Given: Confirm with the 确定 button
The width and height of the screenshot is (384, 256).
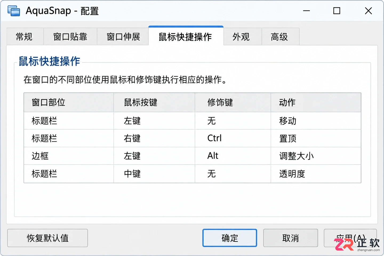Looking at the screenshot, I should point(230,238).
